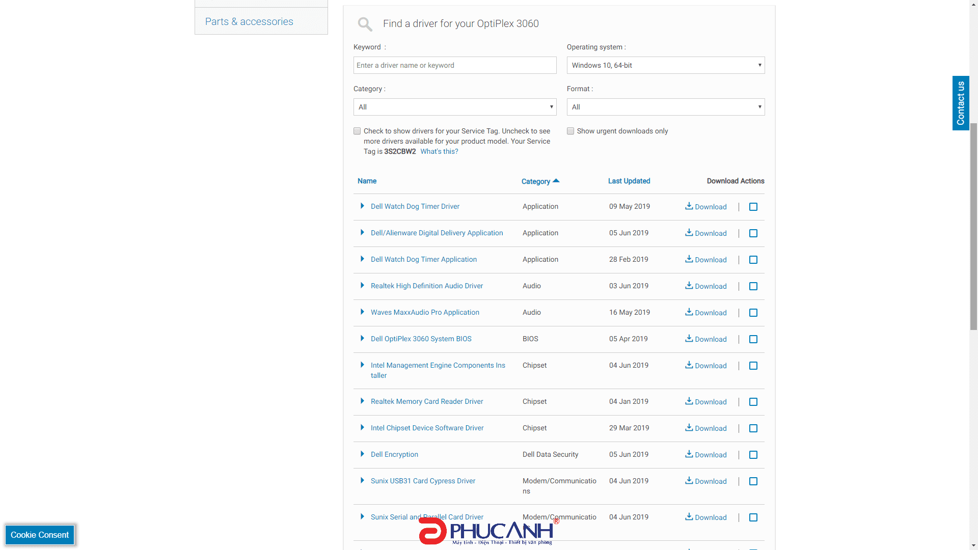Download Sunix USB31 Card Cypress Driver
Screen dimensions: 978x550
[x=705, y=481]
